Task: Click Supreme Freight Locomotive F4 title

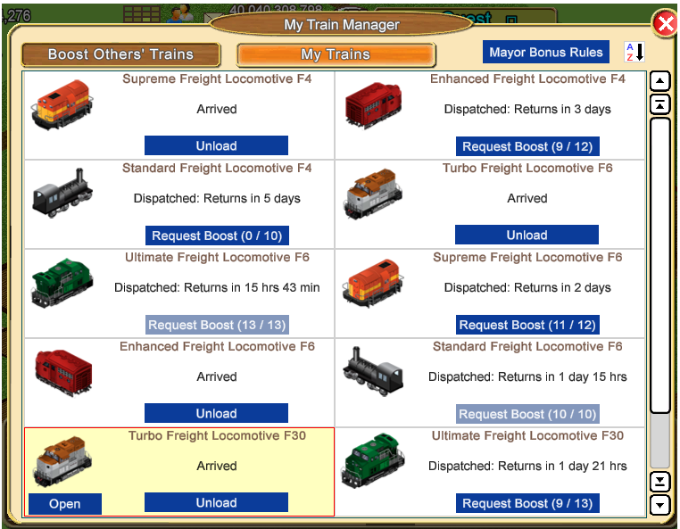Action: click(217, 79)
